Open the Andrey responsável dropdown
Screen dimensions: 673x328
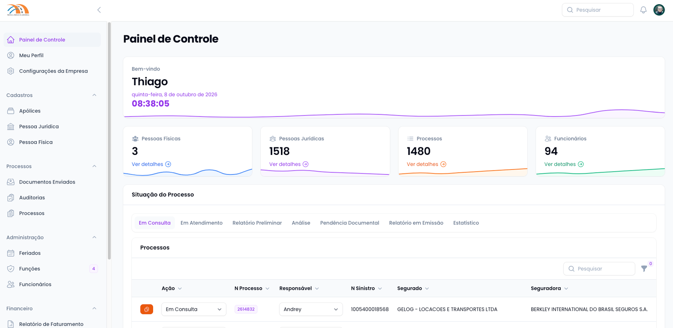click(311, 310)
